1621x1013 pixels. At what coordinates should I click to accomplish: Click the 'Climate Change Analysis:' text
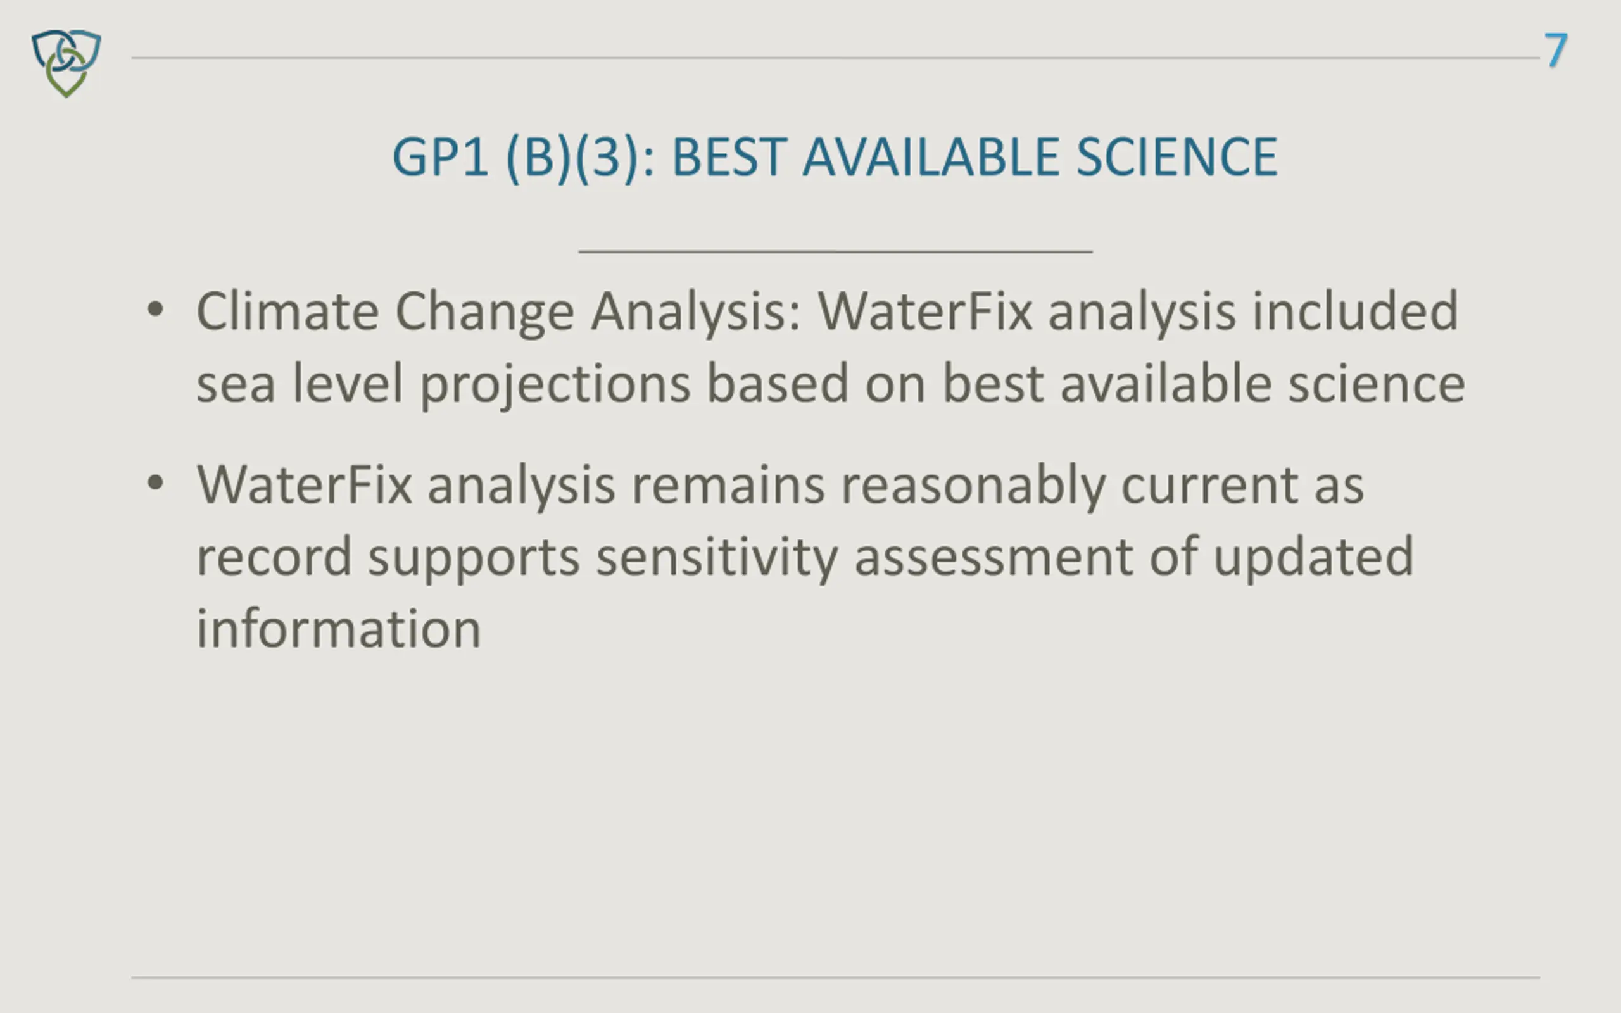(x=498, y=312)
